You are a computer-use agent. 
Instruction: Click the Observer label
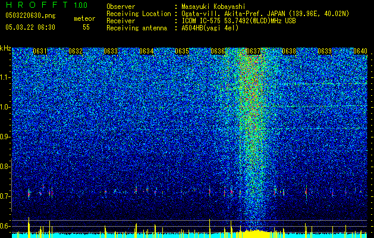pyautogui.click(x=121, y=7)
